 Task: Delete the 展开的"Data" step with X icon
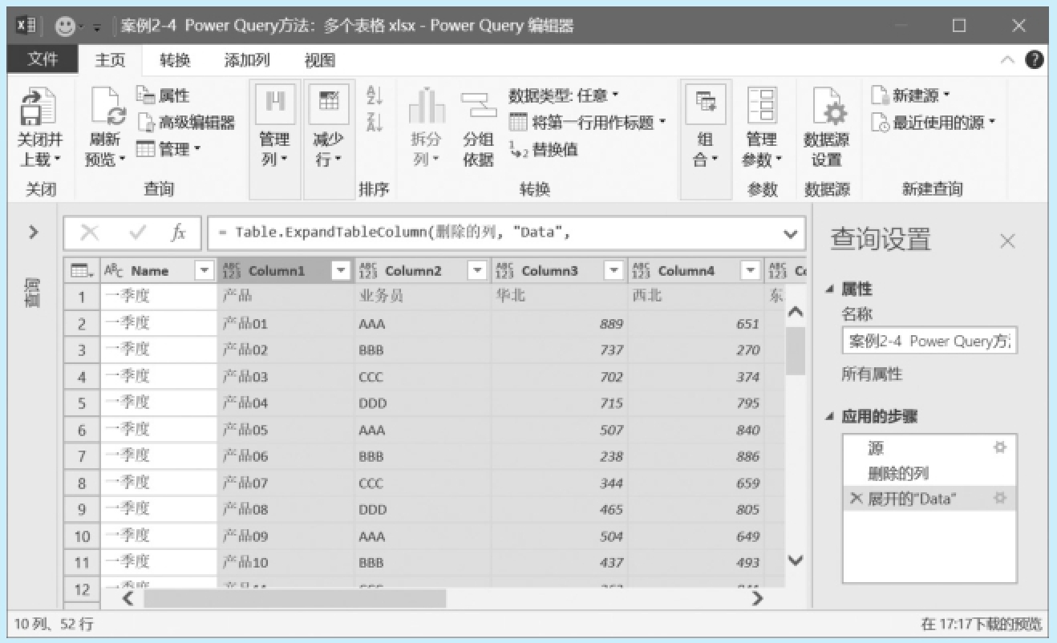tap(856, 499)
